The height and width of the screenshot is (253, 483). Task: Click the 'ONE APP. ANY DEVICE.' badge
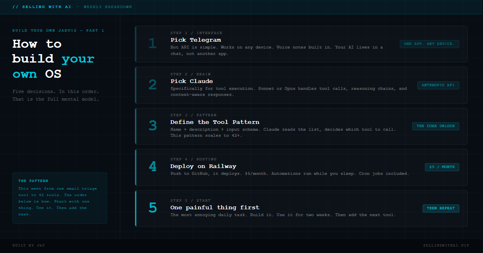coord(429,44)
